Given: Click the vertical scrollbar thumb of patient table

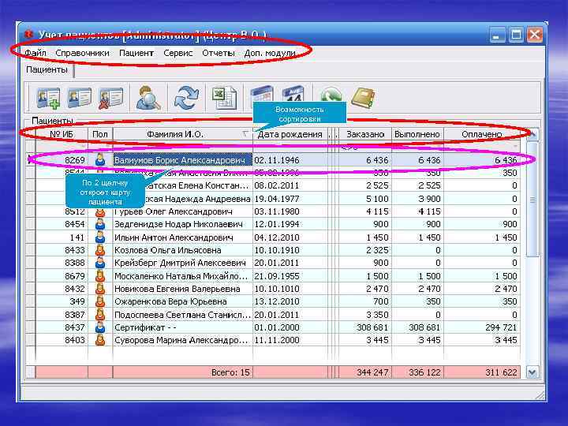Looking at the screenshot, I should pyautogui.click(x=532, y=200).
